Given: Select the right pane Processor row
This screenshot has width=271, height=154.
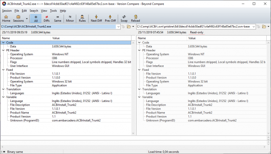Looking at the screenshot, I should (202, 58).
